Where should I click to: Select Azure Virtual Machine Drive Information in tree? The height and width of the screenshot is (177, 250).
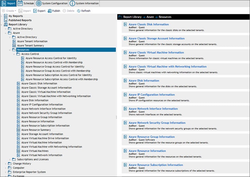click(45, 138)
